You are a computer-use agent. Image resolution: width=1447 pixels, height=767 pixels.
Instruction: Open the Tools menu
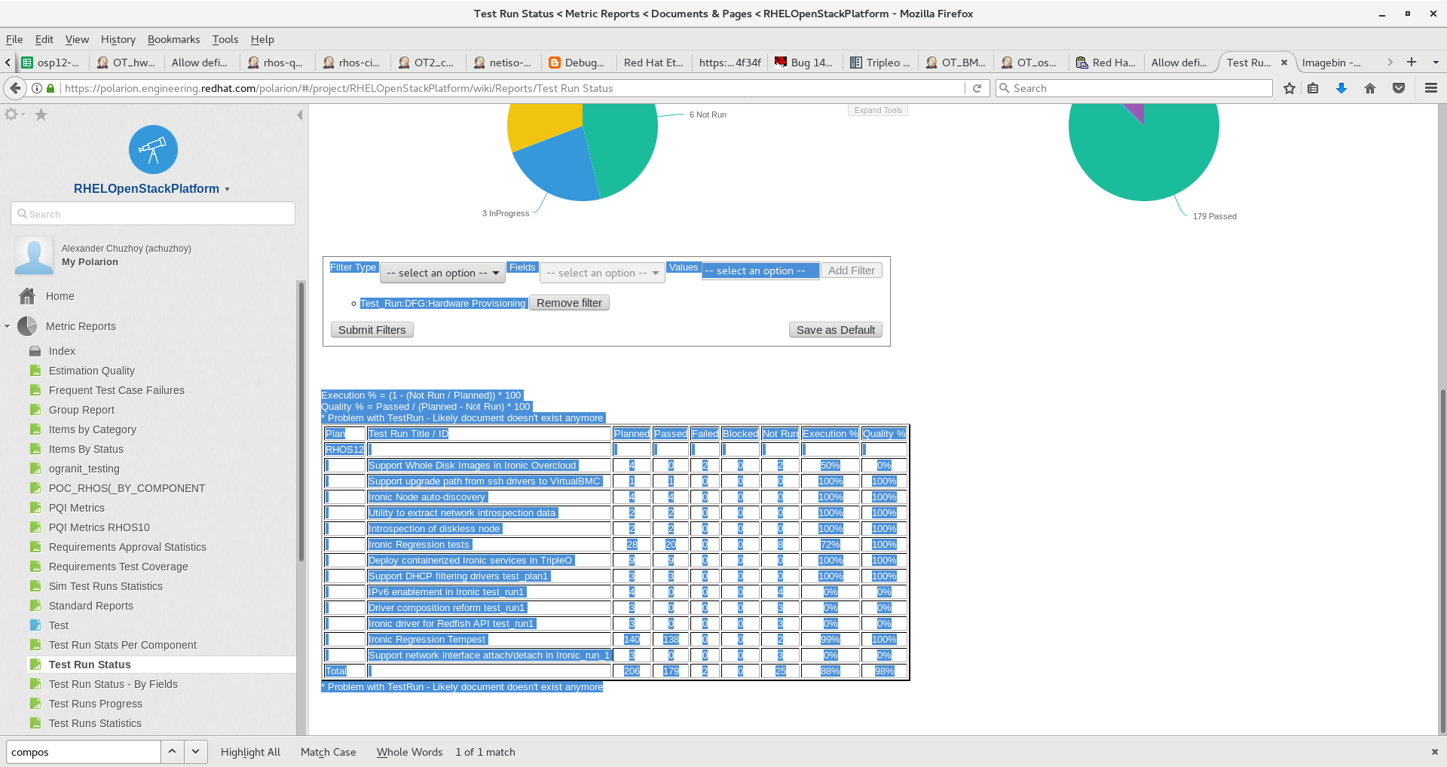(225, 39)
